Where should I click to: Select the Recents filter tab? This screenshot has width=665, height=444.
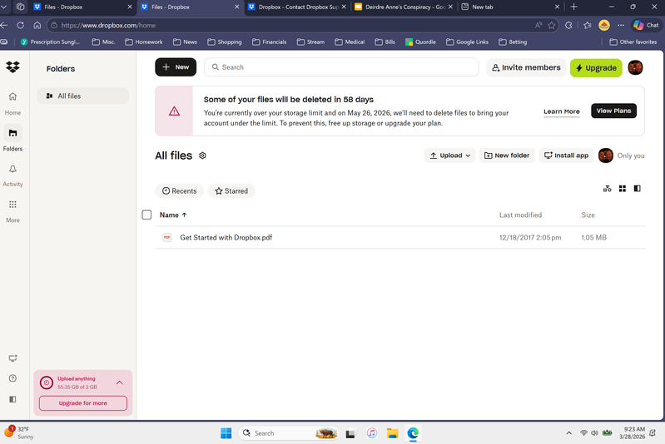click(179, 190)
